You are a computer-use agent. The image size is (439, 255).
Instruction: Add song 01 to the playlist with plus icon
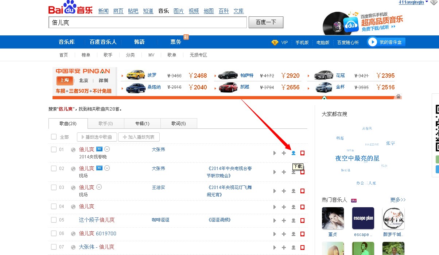coord(284,153)
